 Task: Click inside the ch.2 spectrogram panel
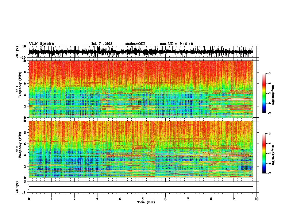tap(141, 149)
